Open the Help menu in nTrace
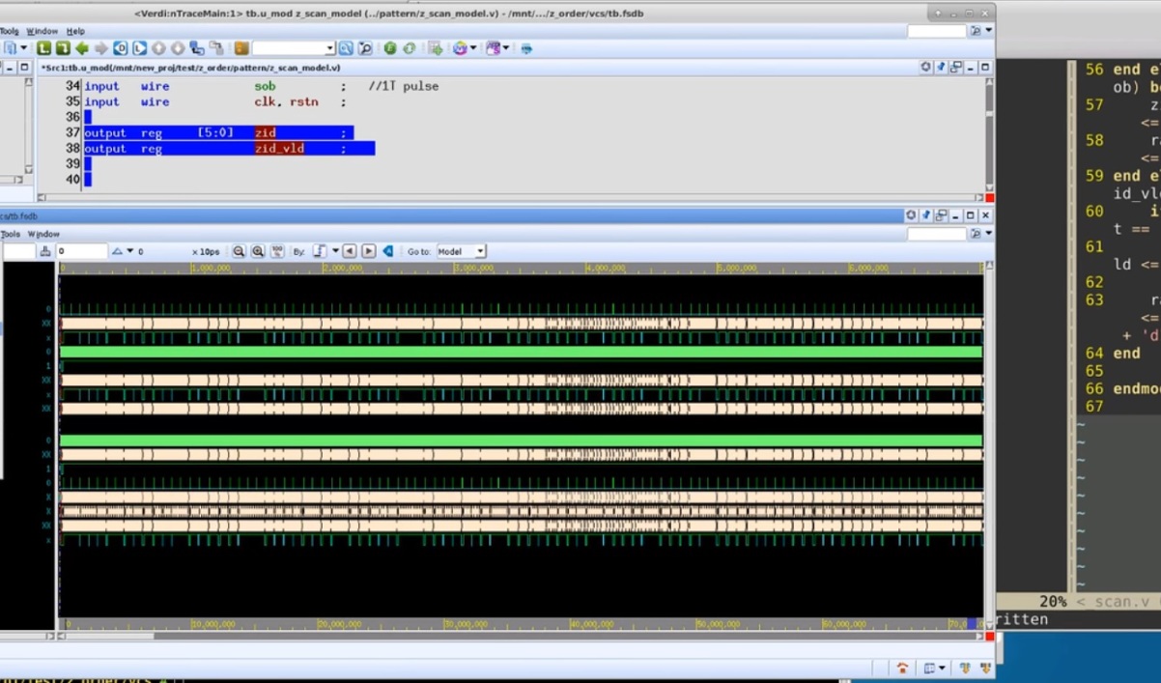 pyautogui.click(x=75, y=31)
